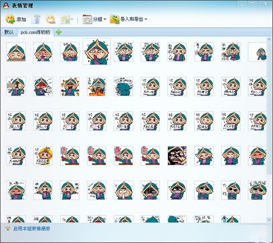Open the 导入和导出 dropdown menu
The height and width of the screenshot is (243, 273).
pos(128,19)
